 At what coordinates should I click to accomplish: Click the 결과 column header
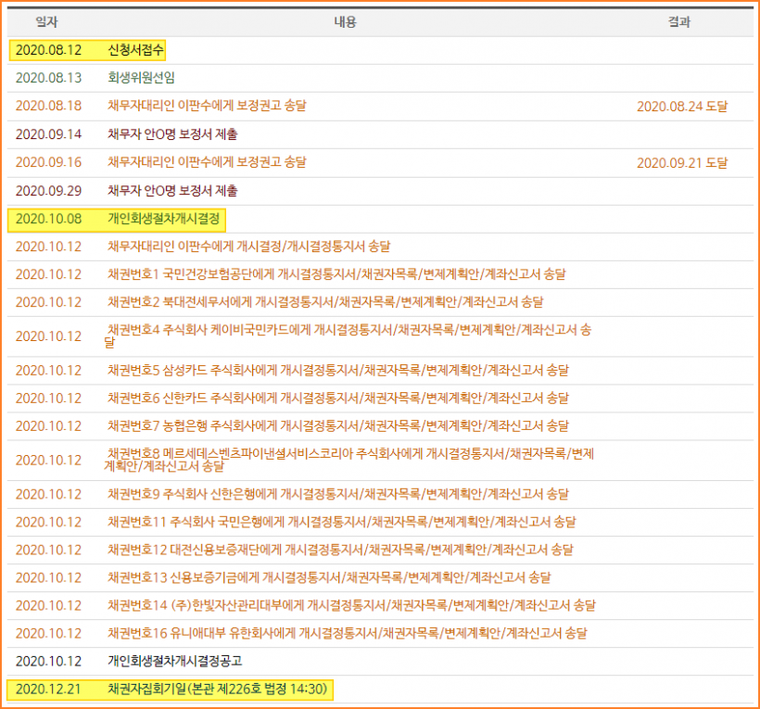tap(679, 22)
